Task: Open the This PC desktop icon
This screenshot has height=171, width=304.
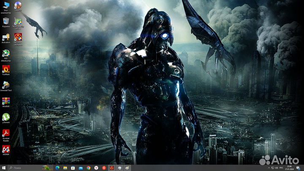Action: (6, 8)
